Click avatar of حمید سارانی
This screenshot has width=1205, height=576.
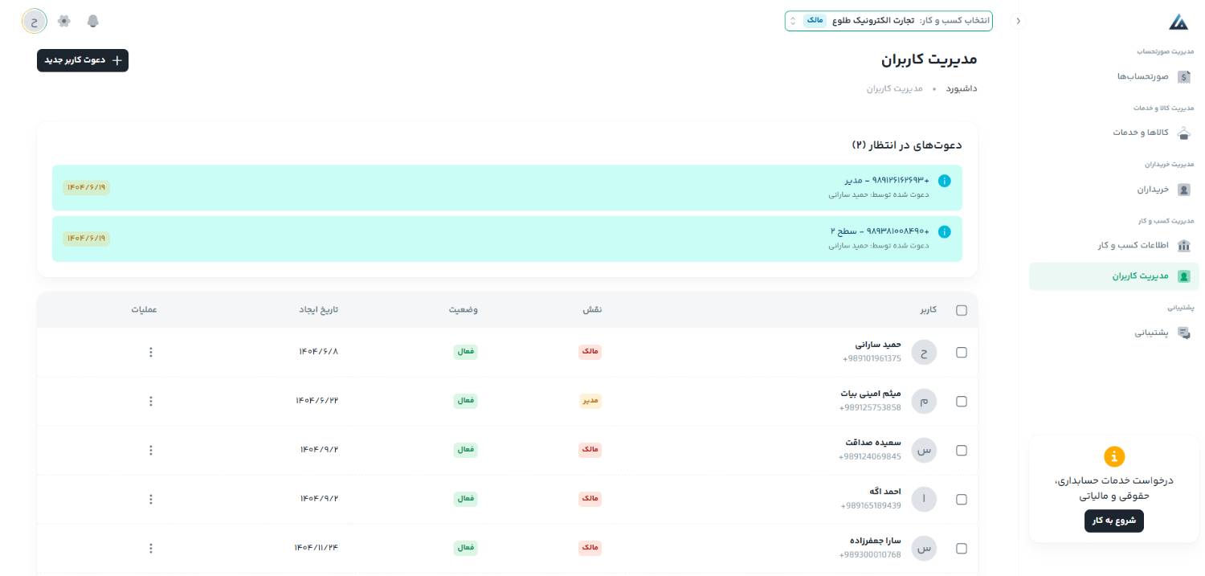point(924,352)
